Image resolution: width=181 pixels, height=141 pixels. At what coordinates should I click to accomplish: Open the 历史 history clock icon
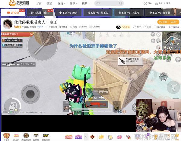coord(145,3)
